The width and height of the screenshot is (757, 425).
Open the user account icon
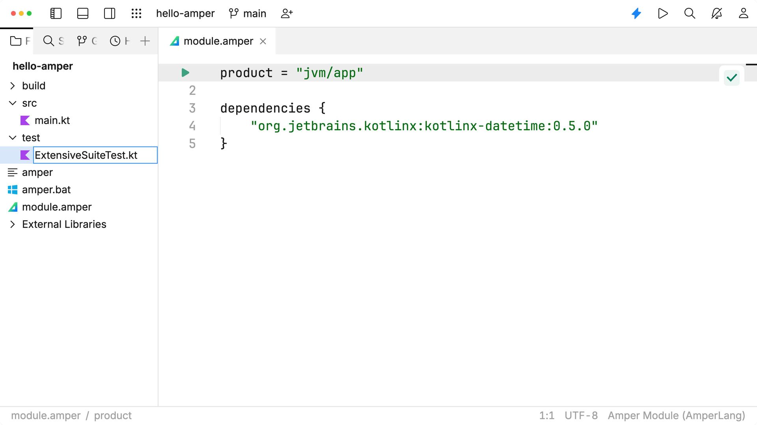[x=743, y=13]
